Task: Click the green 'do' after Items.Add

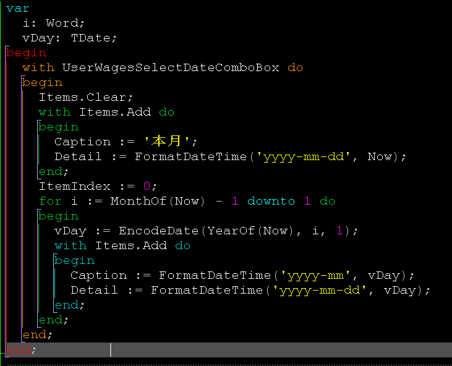Action: tap(166, 112)
